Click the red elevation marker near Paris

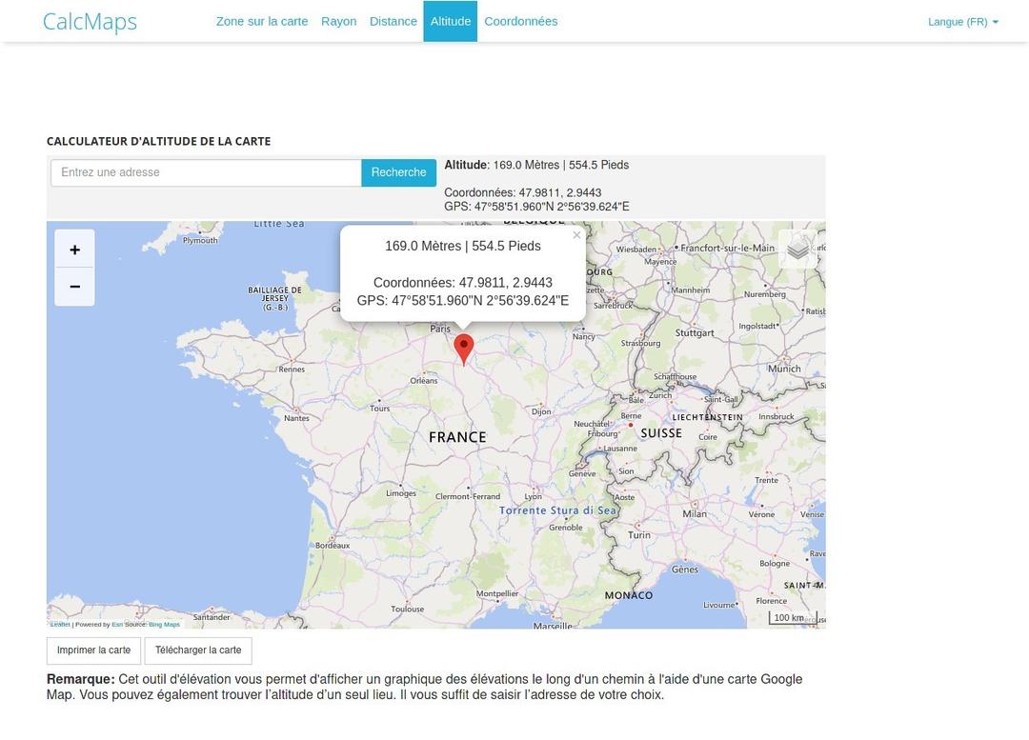pyautogui.click(x=464, y=349)
